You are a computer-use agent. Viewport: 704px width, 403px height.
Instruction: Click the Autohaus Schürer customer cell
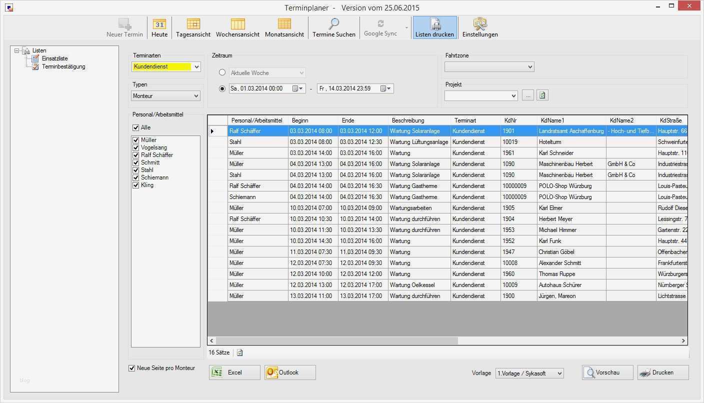[x=571, y=285]
